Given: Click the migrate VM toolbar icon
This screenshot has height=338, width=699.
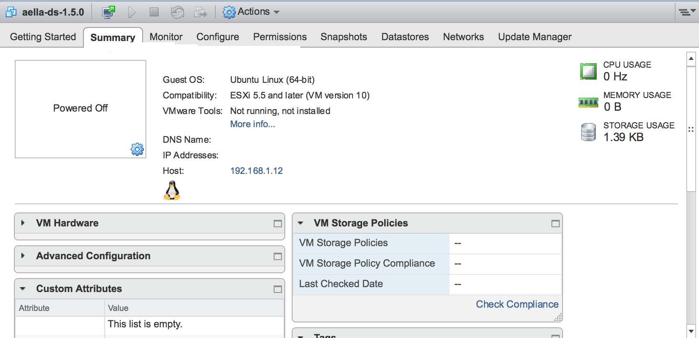Looking at the screenshot, I should pyautogui.click(x=200, y=12).
